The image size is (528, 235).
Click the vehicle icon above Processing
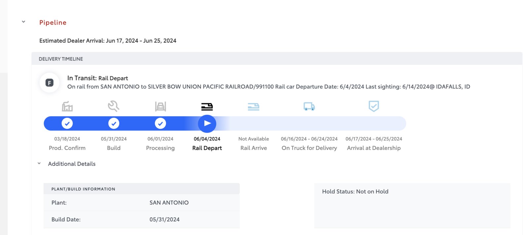click(x=160, y=106)
